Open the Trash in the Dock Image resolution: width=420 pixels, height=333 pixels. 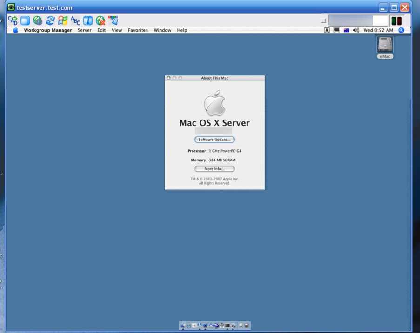(x=247, y=326)
